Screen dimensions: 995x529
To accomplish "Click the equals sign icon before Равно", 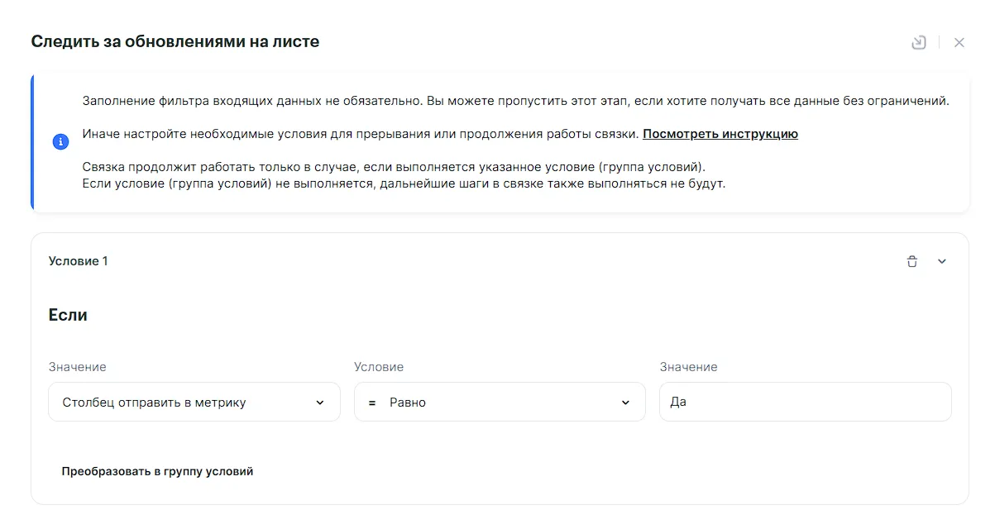I will coord(372,403).
